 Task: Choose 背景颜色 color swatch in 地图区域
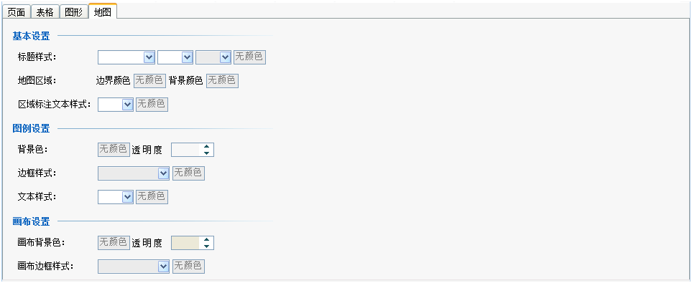(223, 80)
